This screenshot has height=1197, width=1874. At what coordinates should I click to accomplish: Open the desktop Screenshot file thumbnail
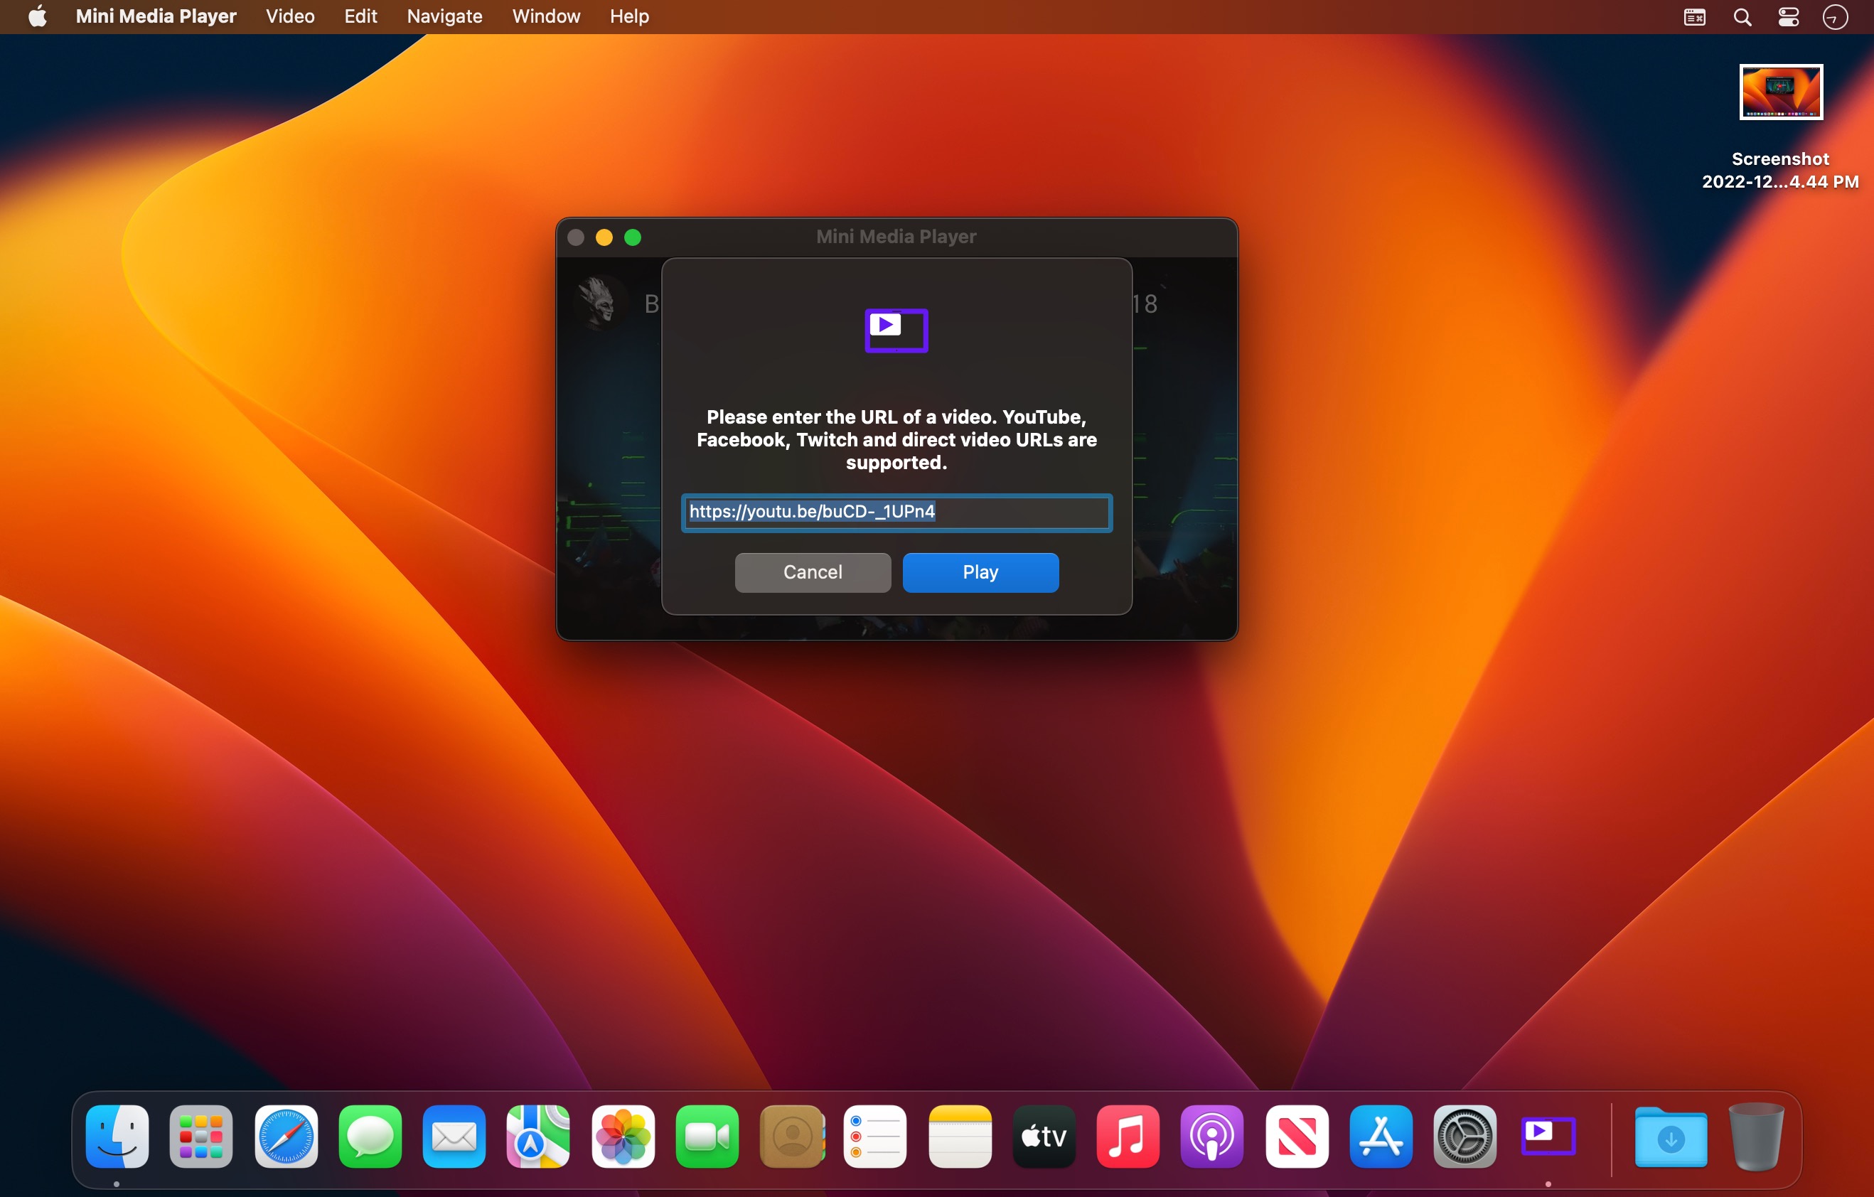(1781, 92)
